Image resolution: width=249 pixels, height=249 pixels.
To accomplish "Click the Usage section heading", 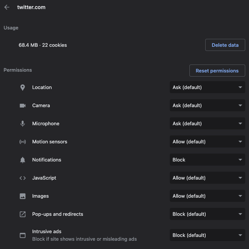I will pyautogui.click(x=11, y=28).
